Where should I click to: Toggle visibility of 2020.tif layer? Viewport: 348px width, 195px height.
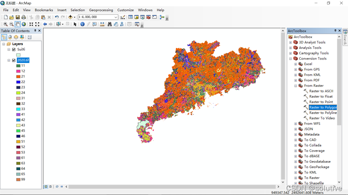tap(14, 60)
